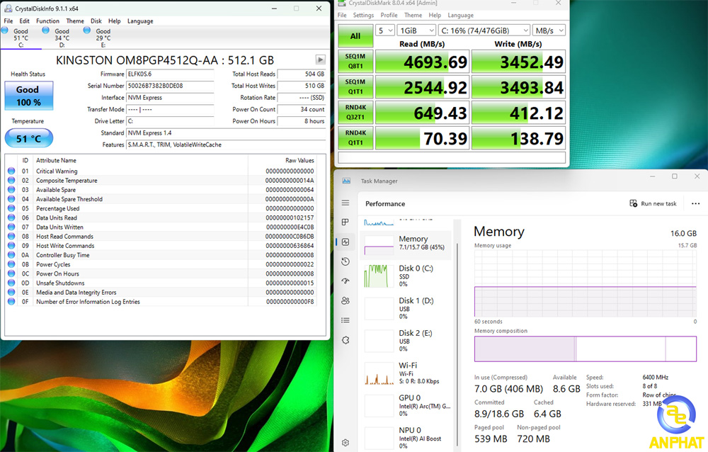708x452 pixels.
Task: Open Services icon in Task Manager sidebar
Action: [x=346, y=340]
